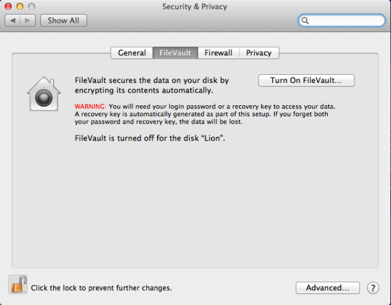Click the FileVault house safe icon
This screenshot has width=391, height=305.
[x=44, y=94]
